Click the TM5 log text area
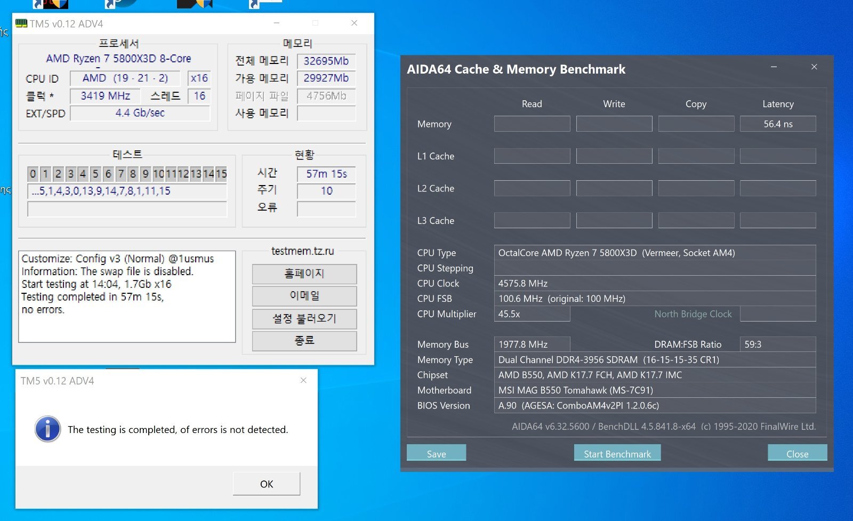Viewport: 853px width, 521px height. click(x=127, y=296)
